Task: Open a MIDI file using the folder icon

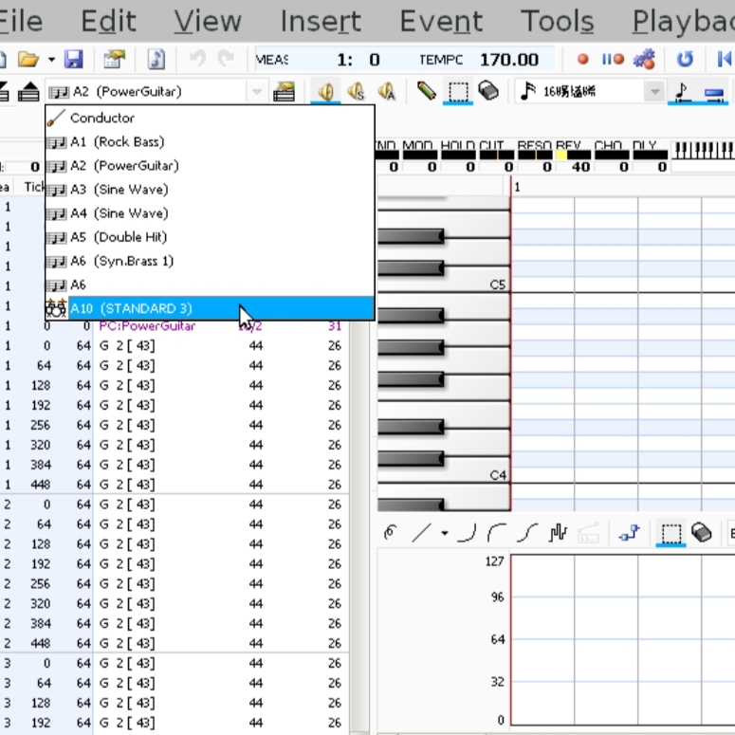Action: 28,60
